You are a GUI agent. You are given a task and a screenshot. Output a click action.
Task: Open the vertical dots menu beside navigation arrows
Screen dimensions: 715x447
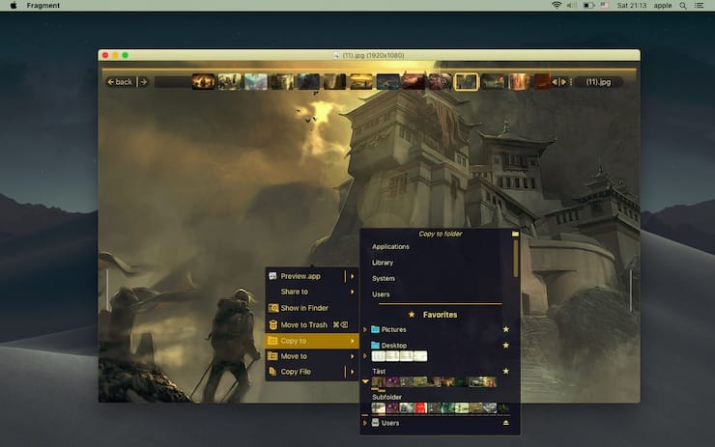pos(570,82)
